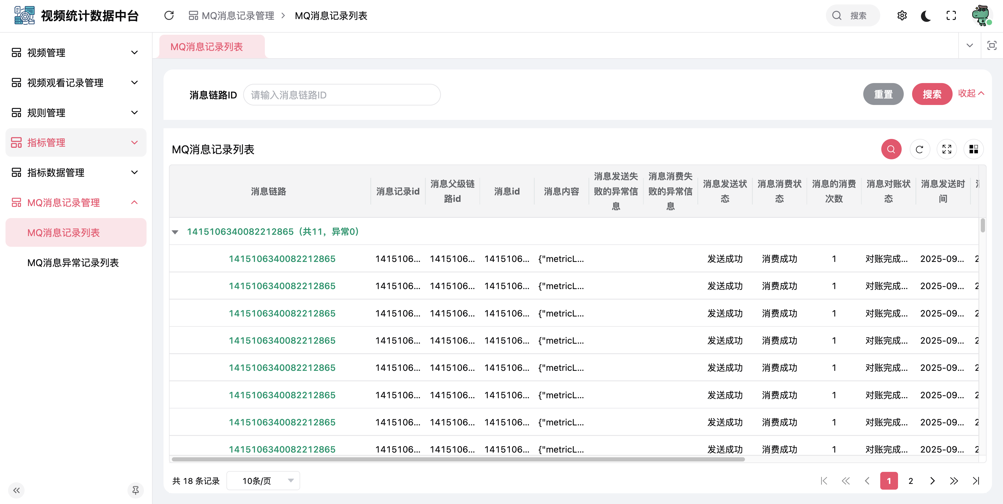Toggle dark mode moon icon
This screenshot has height=504, width=1003.
(926, 16)
